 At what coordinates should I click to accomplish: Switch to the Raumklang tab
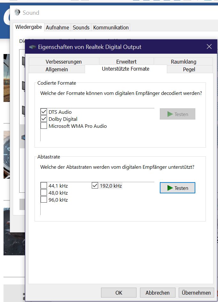(183, 61)
